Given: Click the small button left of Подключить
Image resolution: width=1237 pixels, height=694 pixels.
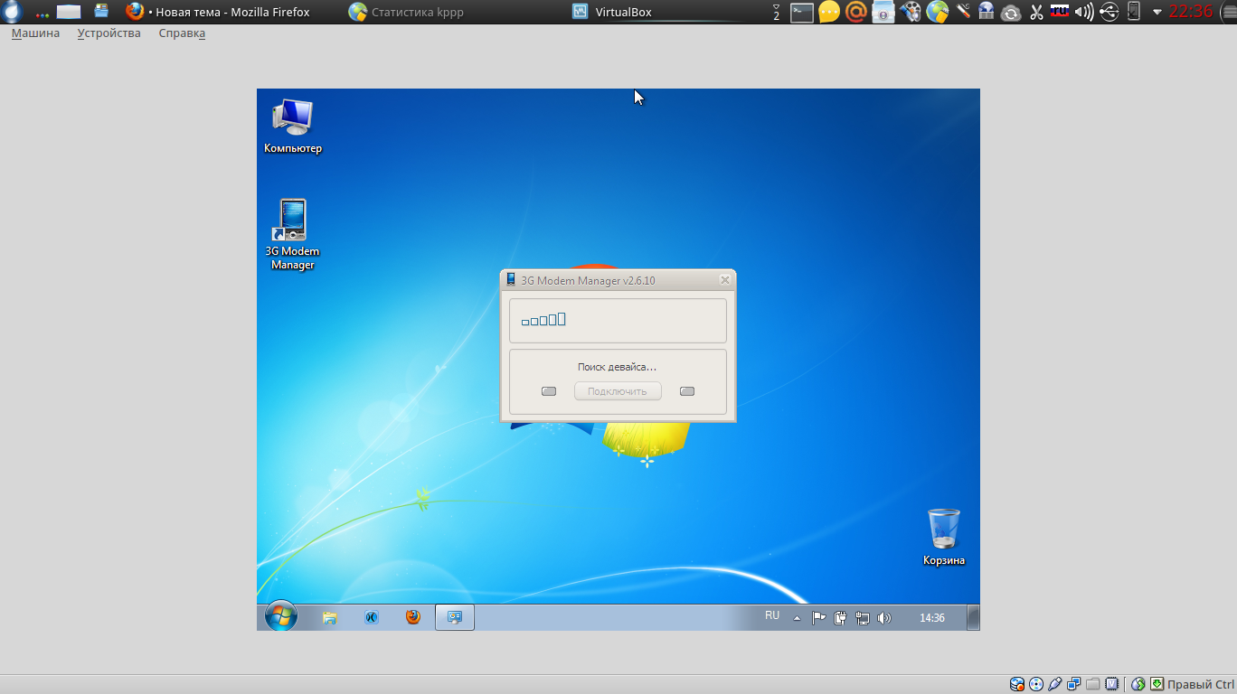Looking at the screenshot, I should [x=549, y=391].
